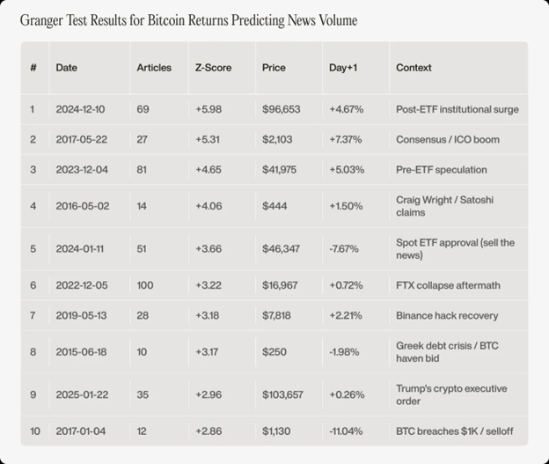This screenshot has width=549, height=464.
Task: Select the 2024-12-10 date cell
Action: click(80, 109)
